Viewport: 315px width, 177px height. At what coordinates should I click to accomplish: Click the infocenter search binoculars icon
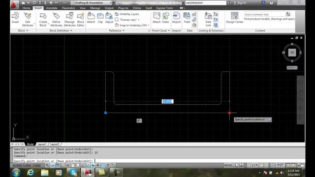coord(229,3)
